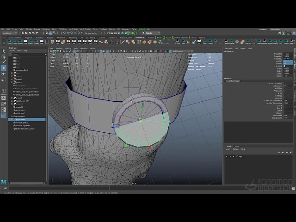
Task: Open the Edit Mesh menu
Action: [62, 29]
